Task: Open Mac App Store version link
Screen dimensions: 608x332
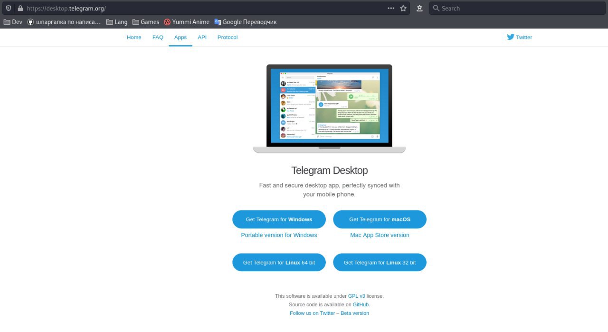Action: [380, 235]
